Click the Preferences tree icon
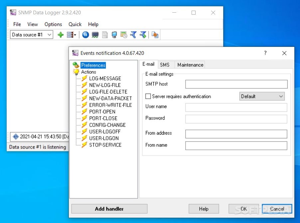Viewport: 300px width, 223px height. (x=76, y=65)
